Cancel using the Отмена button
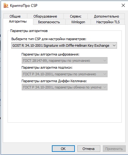 point(89,149)
